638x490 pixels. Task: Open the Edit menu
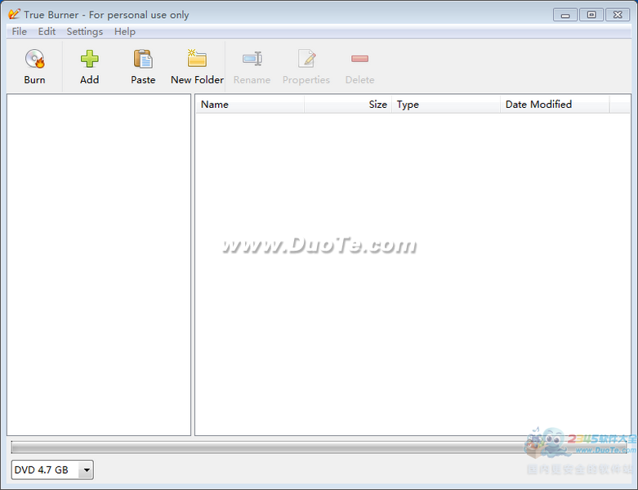pyautogui.click(x=47, y=31)
